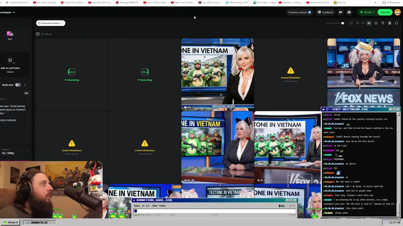Image resolution: width=403 pixels, height=226 pixels.
Task: Open the Star Citizen - Imgur bookmark
Action: [264, 3]
